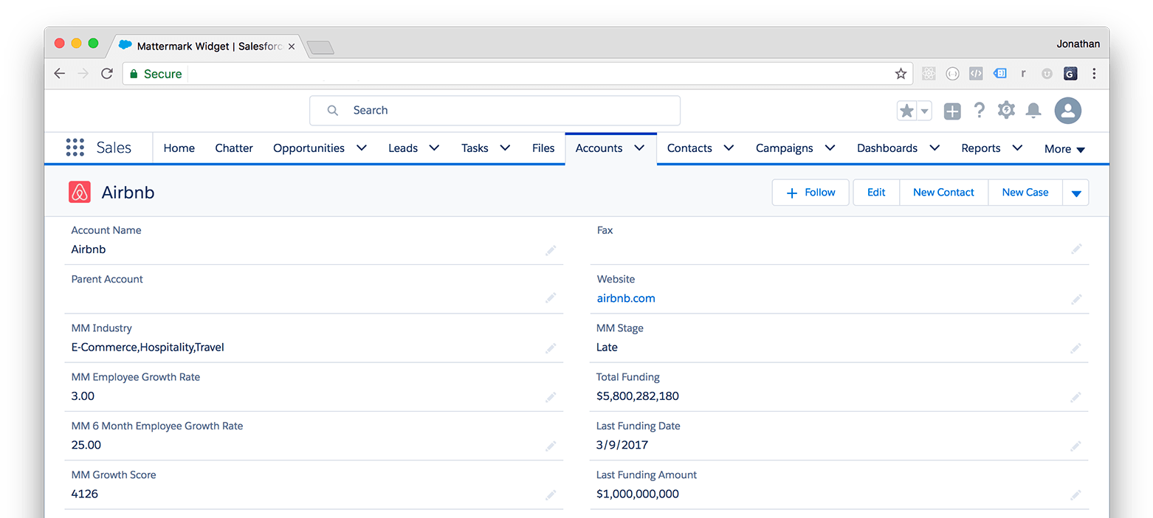Switch to the Opportunities tab
The height and width of the screenshot is (518, 1153).
click(x=309, y=148)
